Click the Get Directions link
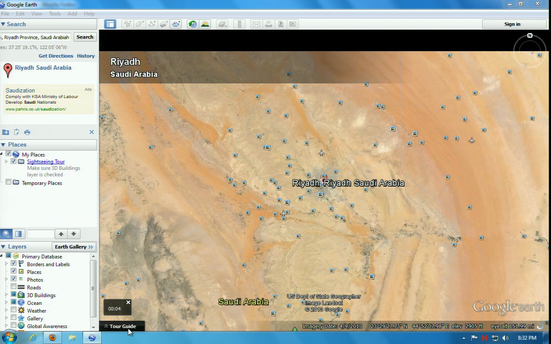The width and height of the screenshot is (551, 344). (x=56, y=56)
